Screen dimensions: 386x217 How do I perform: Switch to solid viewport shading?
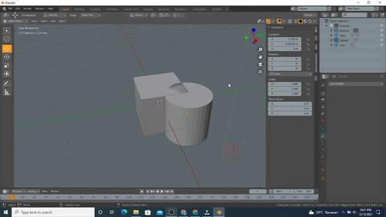300,22
